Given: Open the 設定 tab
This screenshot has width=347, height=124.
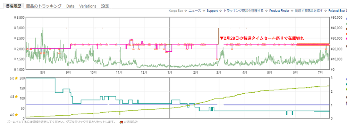Looking at the screenshot, I should pyautogui.click(x=105, y=6).
